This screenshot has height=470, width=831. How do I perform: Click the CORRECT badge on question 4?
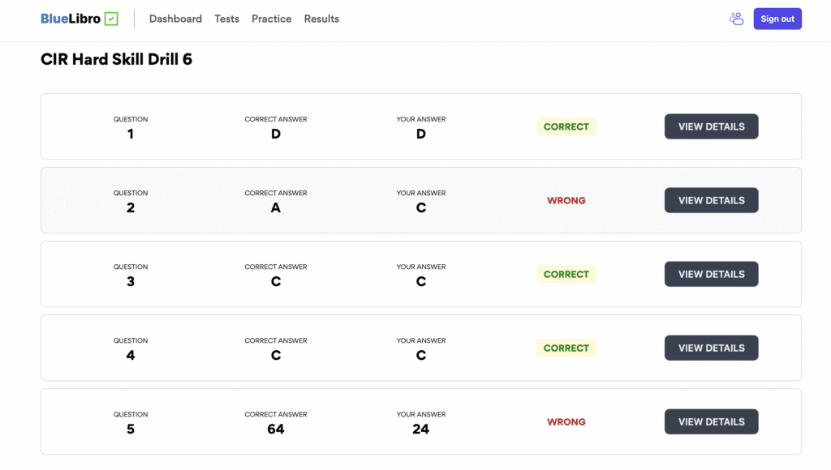click(566, 348)
